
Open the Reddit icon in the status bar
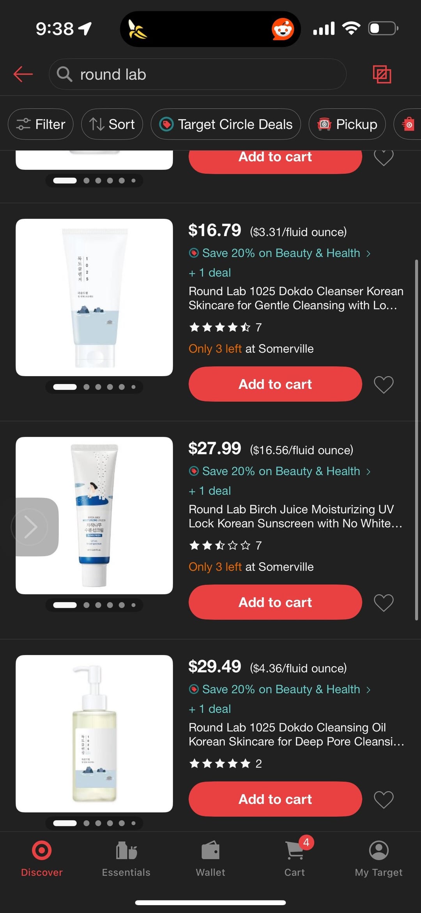pyautogui.click(x=283, y=29)
